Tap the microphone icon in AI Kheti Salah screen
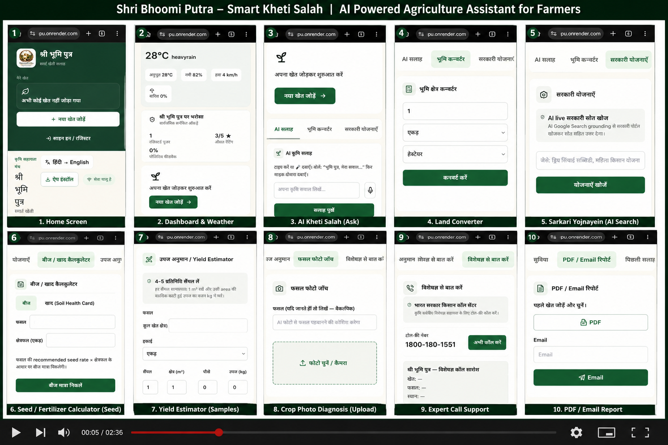 click(370, 190)
